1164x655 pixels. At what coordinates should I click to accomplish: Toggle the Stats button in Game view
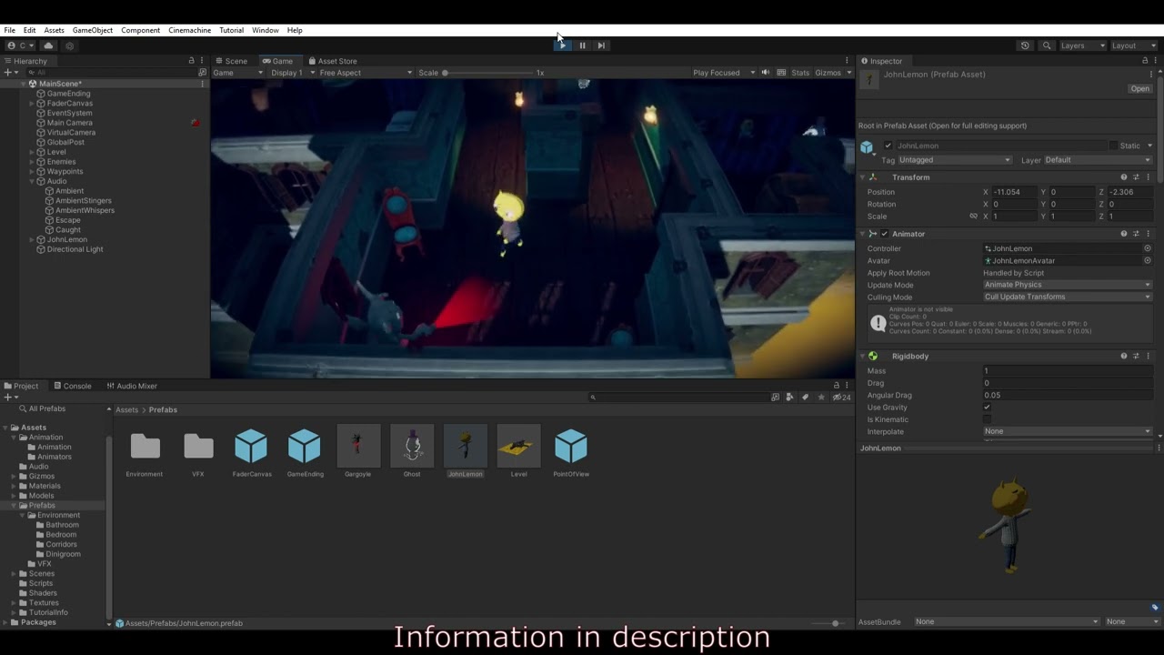pyautogui.click(x=800, y=73)
